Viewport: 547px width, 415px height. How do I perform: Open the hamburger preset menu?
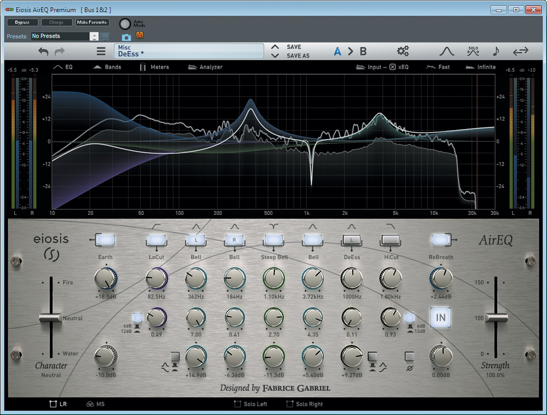[x=101, y=51]
